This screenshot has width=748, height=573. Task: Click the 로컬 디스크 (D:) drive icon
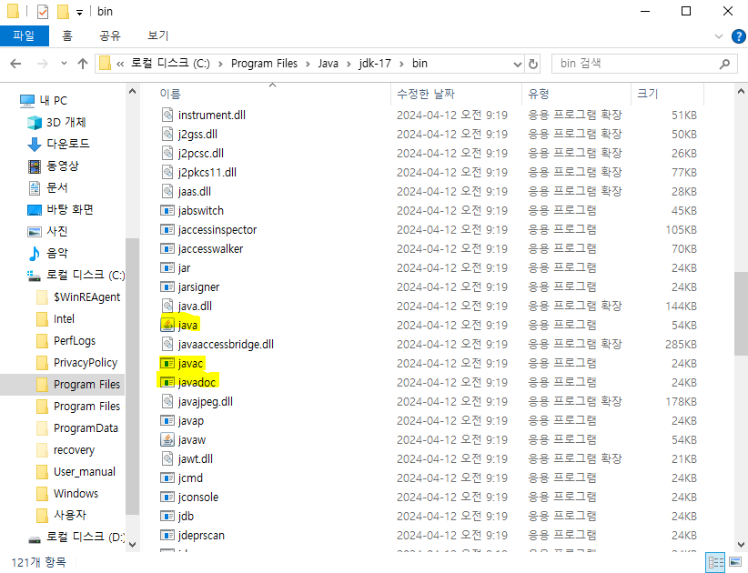pyautogui.click(x=35, y=538)
